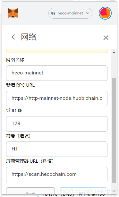Click the scrollbar up arrow

pos(114,52)
